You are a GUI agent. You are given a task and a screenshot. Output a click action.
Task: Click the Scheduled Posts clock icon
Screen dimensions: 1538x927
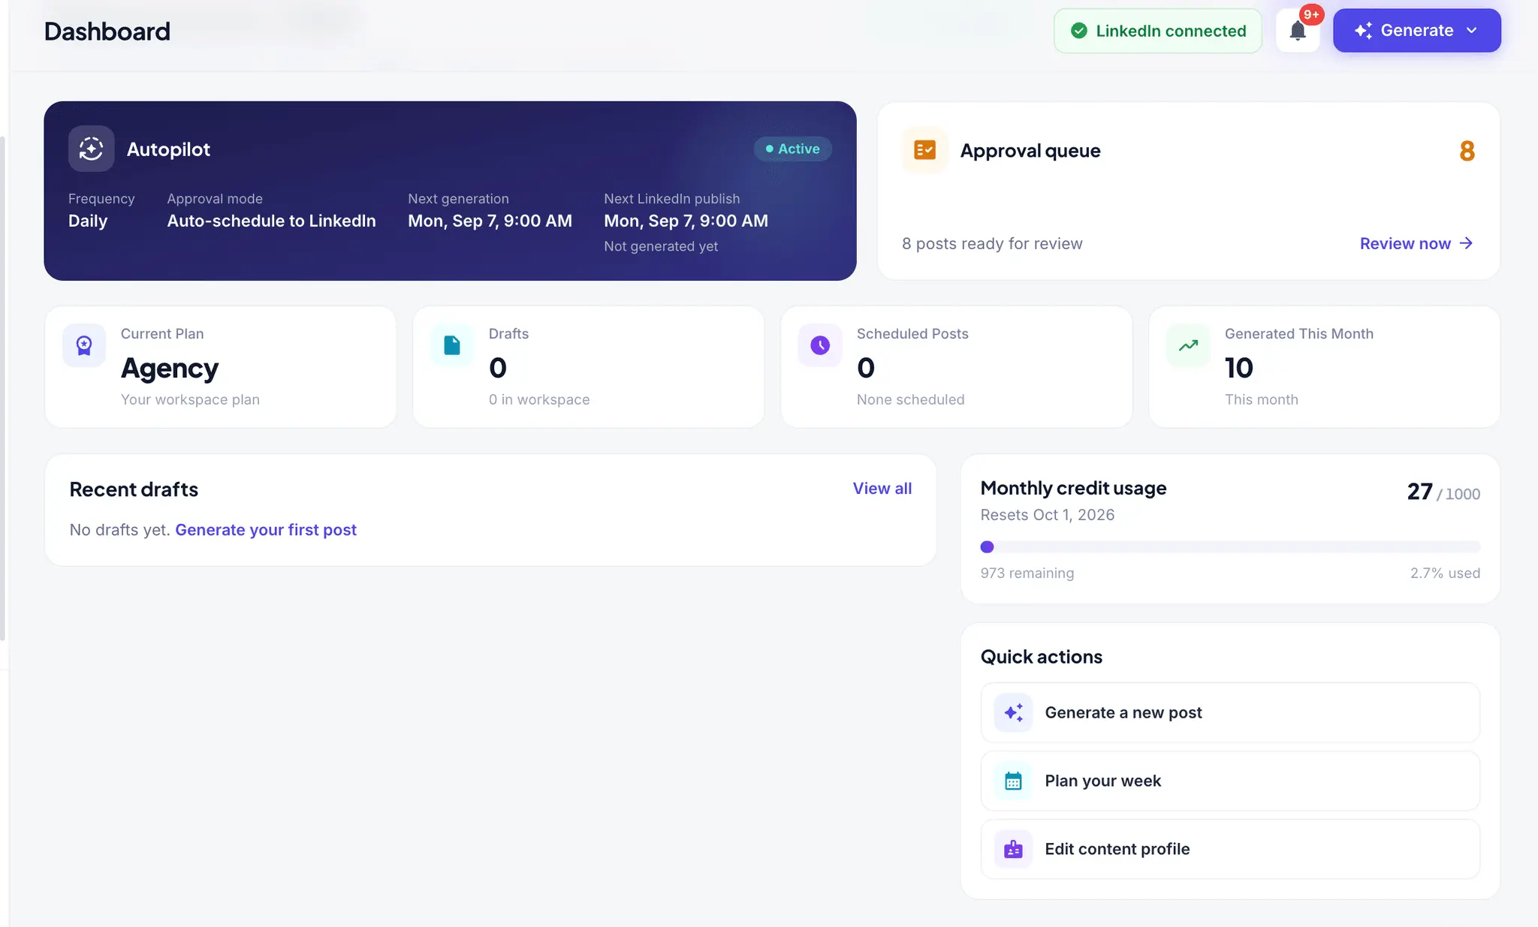coord(820,345)
